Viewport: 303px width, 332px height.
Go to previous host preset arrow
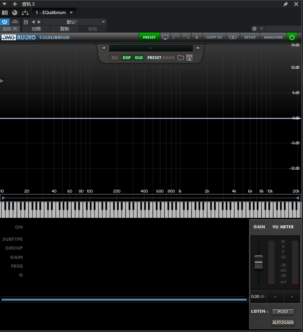pos(33,22)
